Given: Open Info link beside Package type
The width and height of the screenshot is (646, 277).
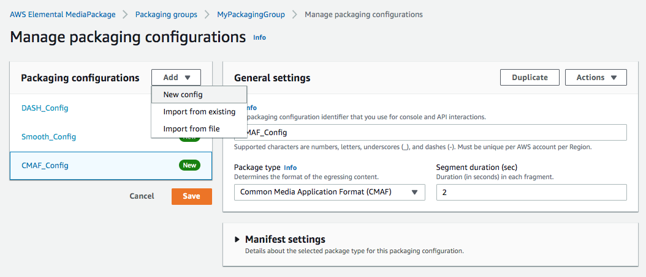Looking at the screenshot, I should click(x=290, y=168).
